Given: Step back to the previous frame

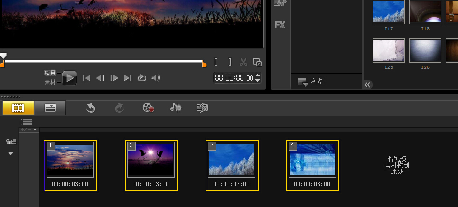Looking at the screenshot, I should click(100, 78).
